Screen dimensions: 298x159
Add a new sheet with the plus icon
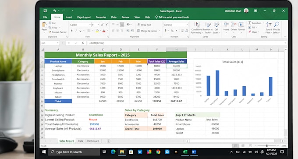click(x=109, y=141)
